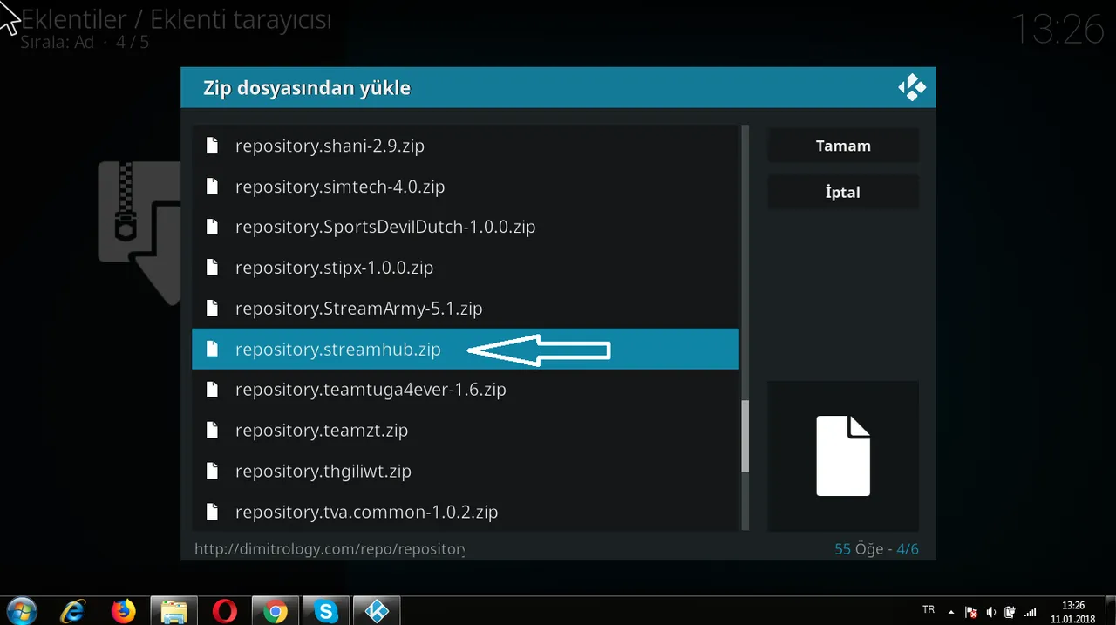Screen dimensions: 1116x625
Task: Select repository.shani-2.9.zip file
Action: coord(466,146)
